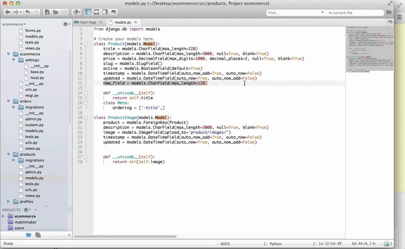The height and width of the screenshot is (249, 405).
Task: Toggle focus mode hat icon in toolbar
Action: pyautogui.click(x=114, y=12)
